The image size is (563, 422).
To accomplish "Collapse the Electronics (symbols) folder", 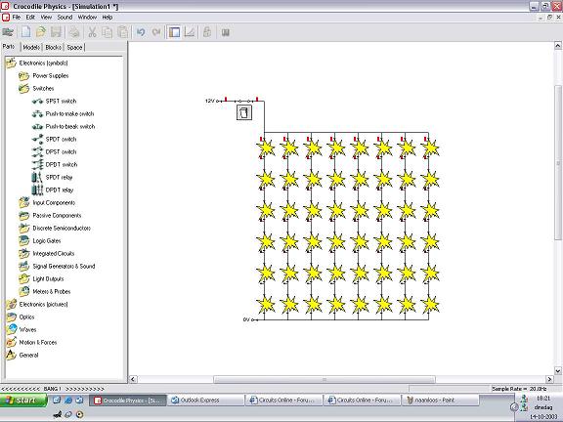I will click(x=11, y=63).
